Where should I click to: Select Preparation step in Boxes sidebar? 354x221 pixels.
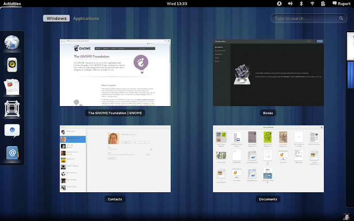click(x=219, y=54)
